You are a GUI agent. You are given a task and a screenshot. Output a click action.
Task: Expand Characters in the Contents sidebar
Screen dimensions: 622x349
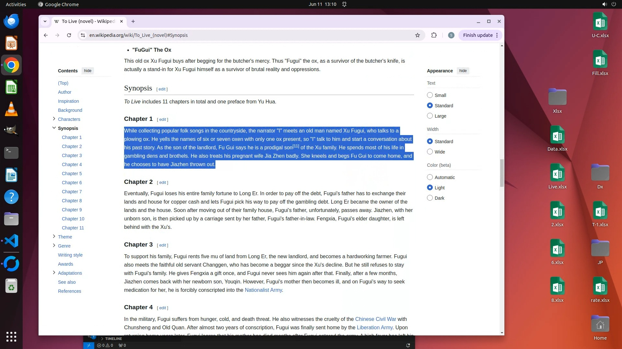coord(54,119)
